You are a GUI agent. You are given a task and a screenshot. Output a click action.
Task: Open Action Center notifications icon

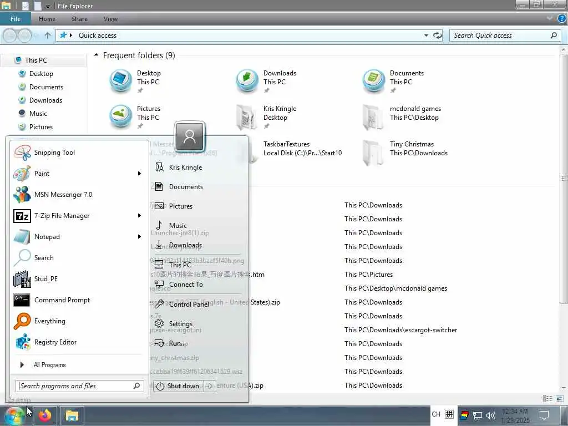pos(544,415)
